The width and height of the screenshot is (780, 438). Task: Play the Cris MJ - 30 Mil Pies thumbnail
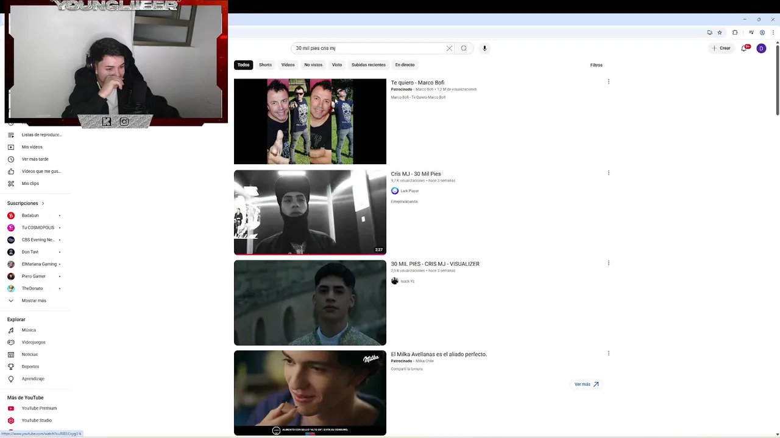click(x=310, y=212)
